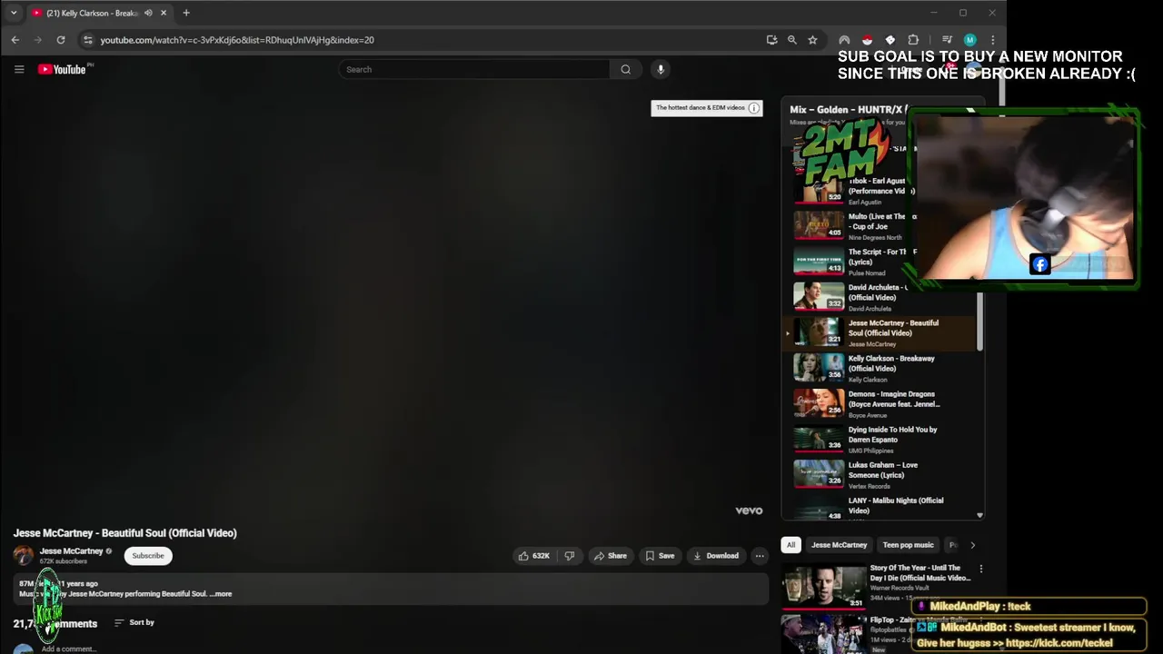Open Story Of The Year video thumbnail
Viewport: 1163px width, 654px height.
(x=824, y=586)
